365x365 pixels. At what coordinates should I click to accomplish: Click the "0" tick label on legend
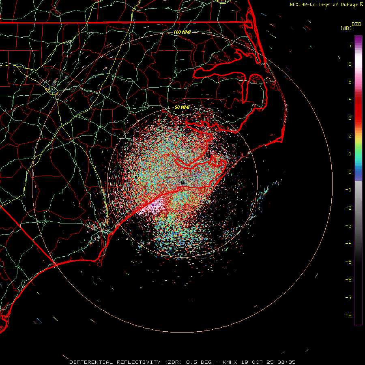click(350, 172)
